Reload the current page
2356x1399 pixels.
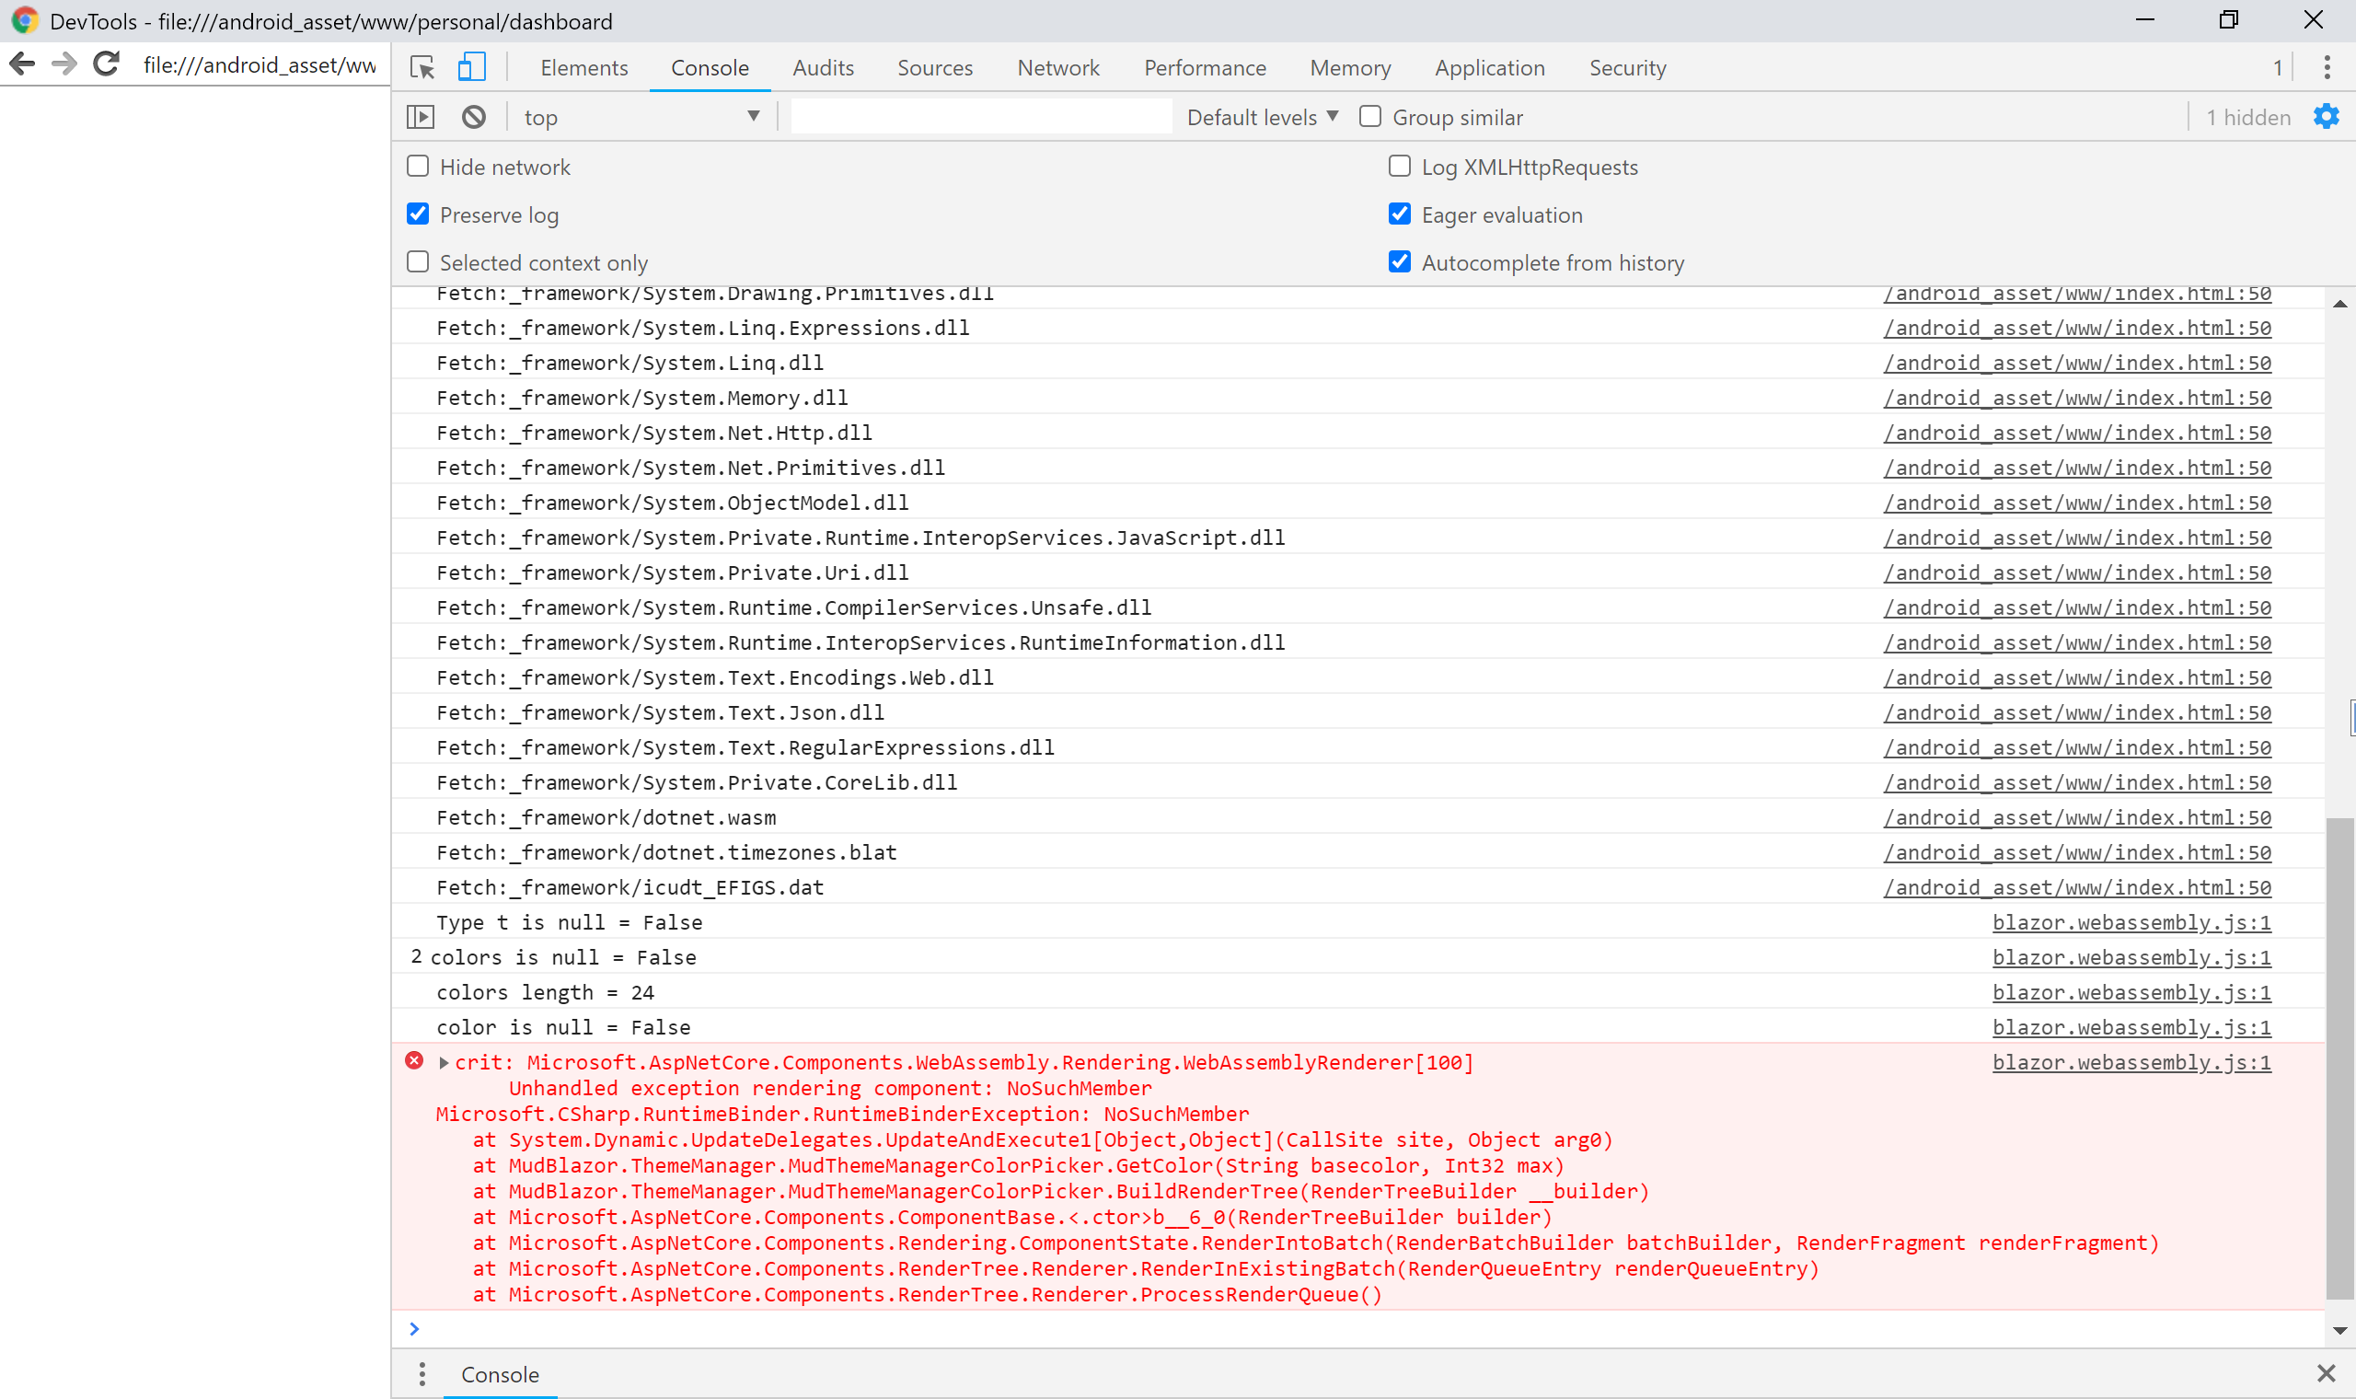106,64
